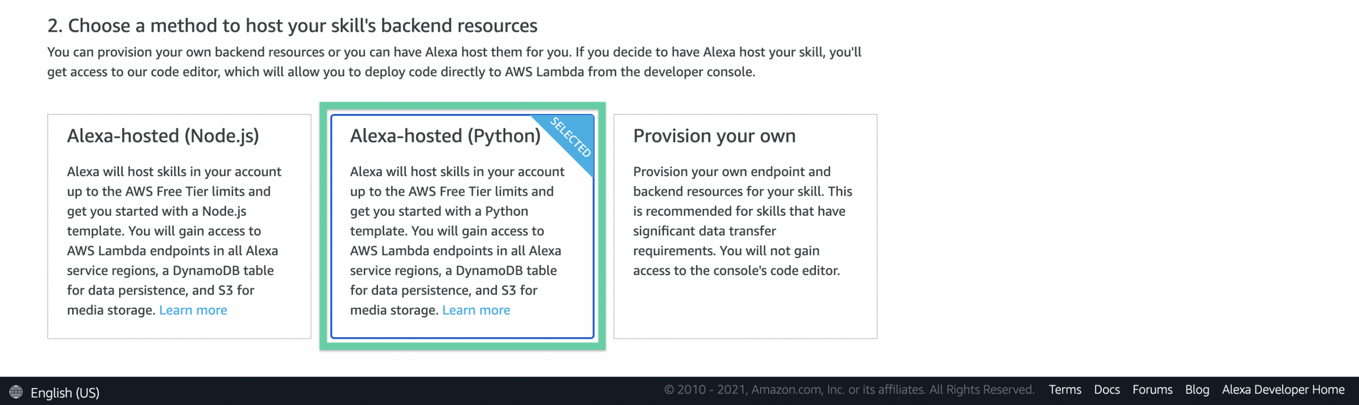Click the 'Alexa-hosted (Node.js)' title text
Image resolution: width=1359 pixels, height=405 pixels.
[163, 136]
